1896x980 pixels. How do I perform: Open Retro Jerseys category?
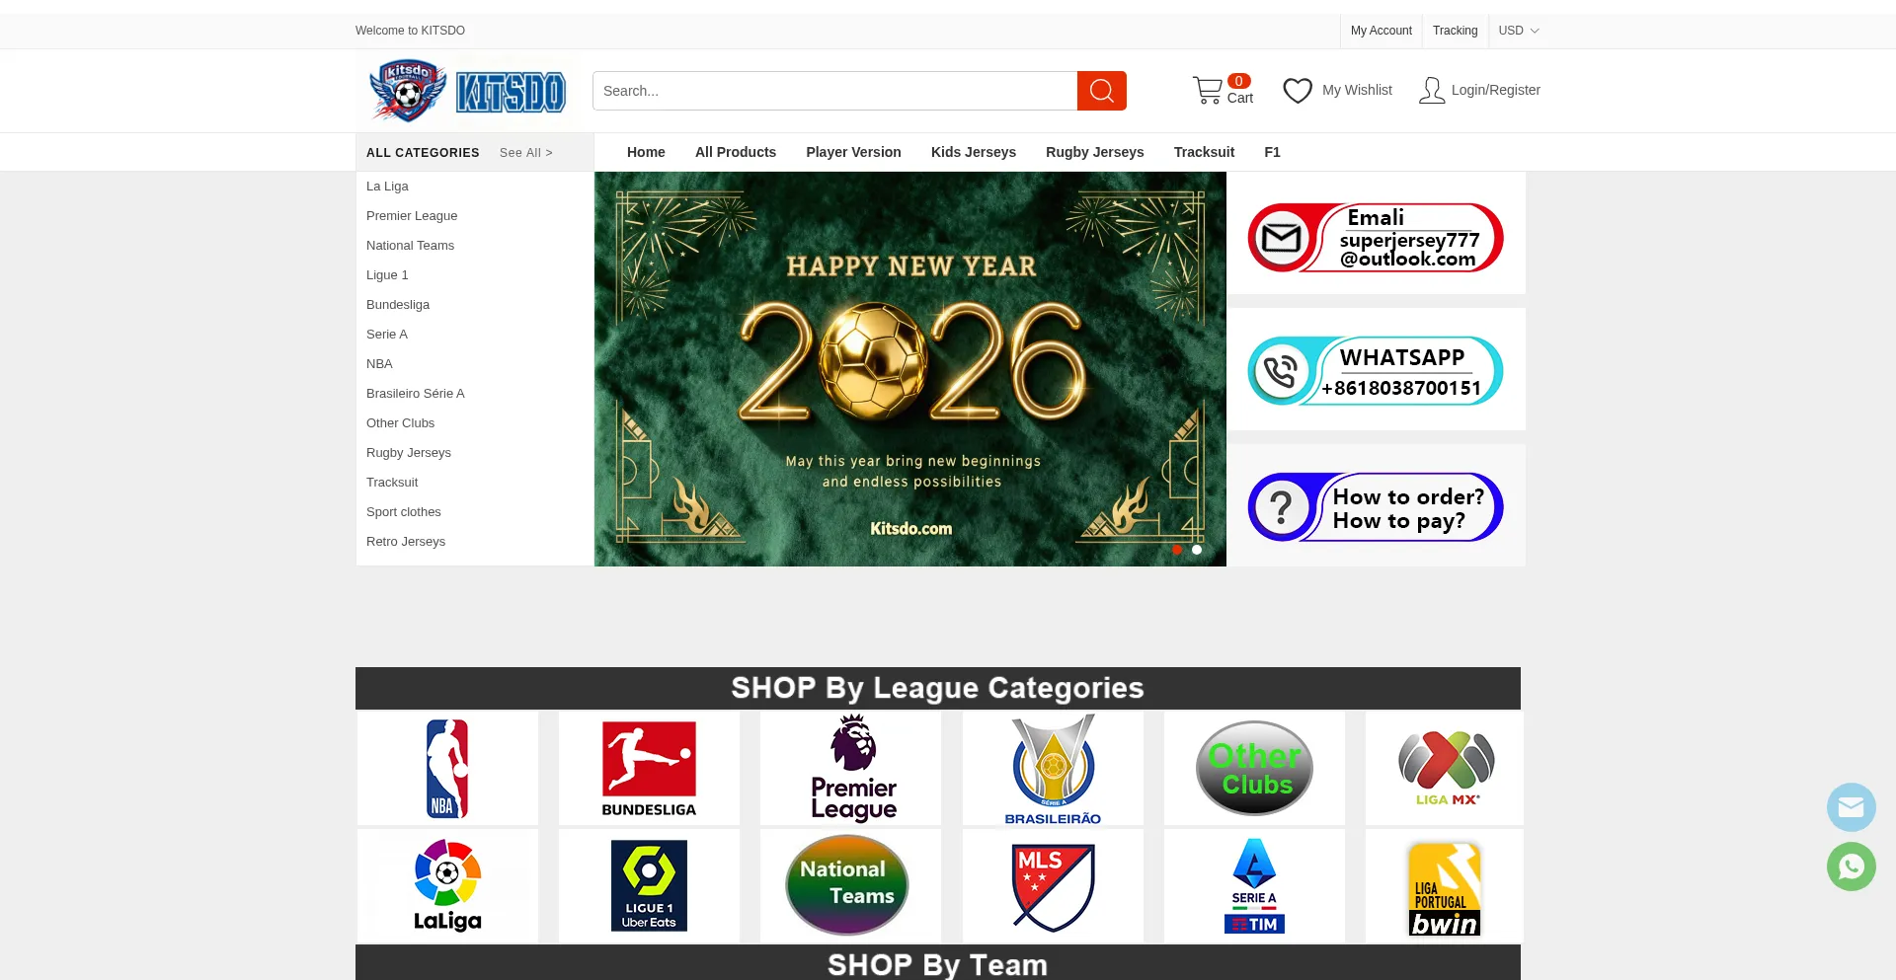[406, 542]
